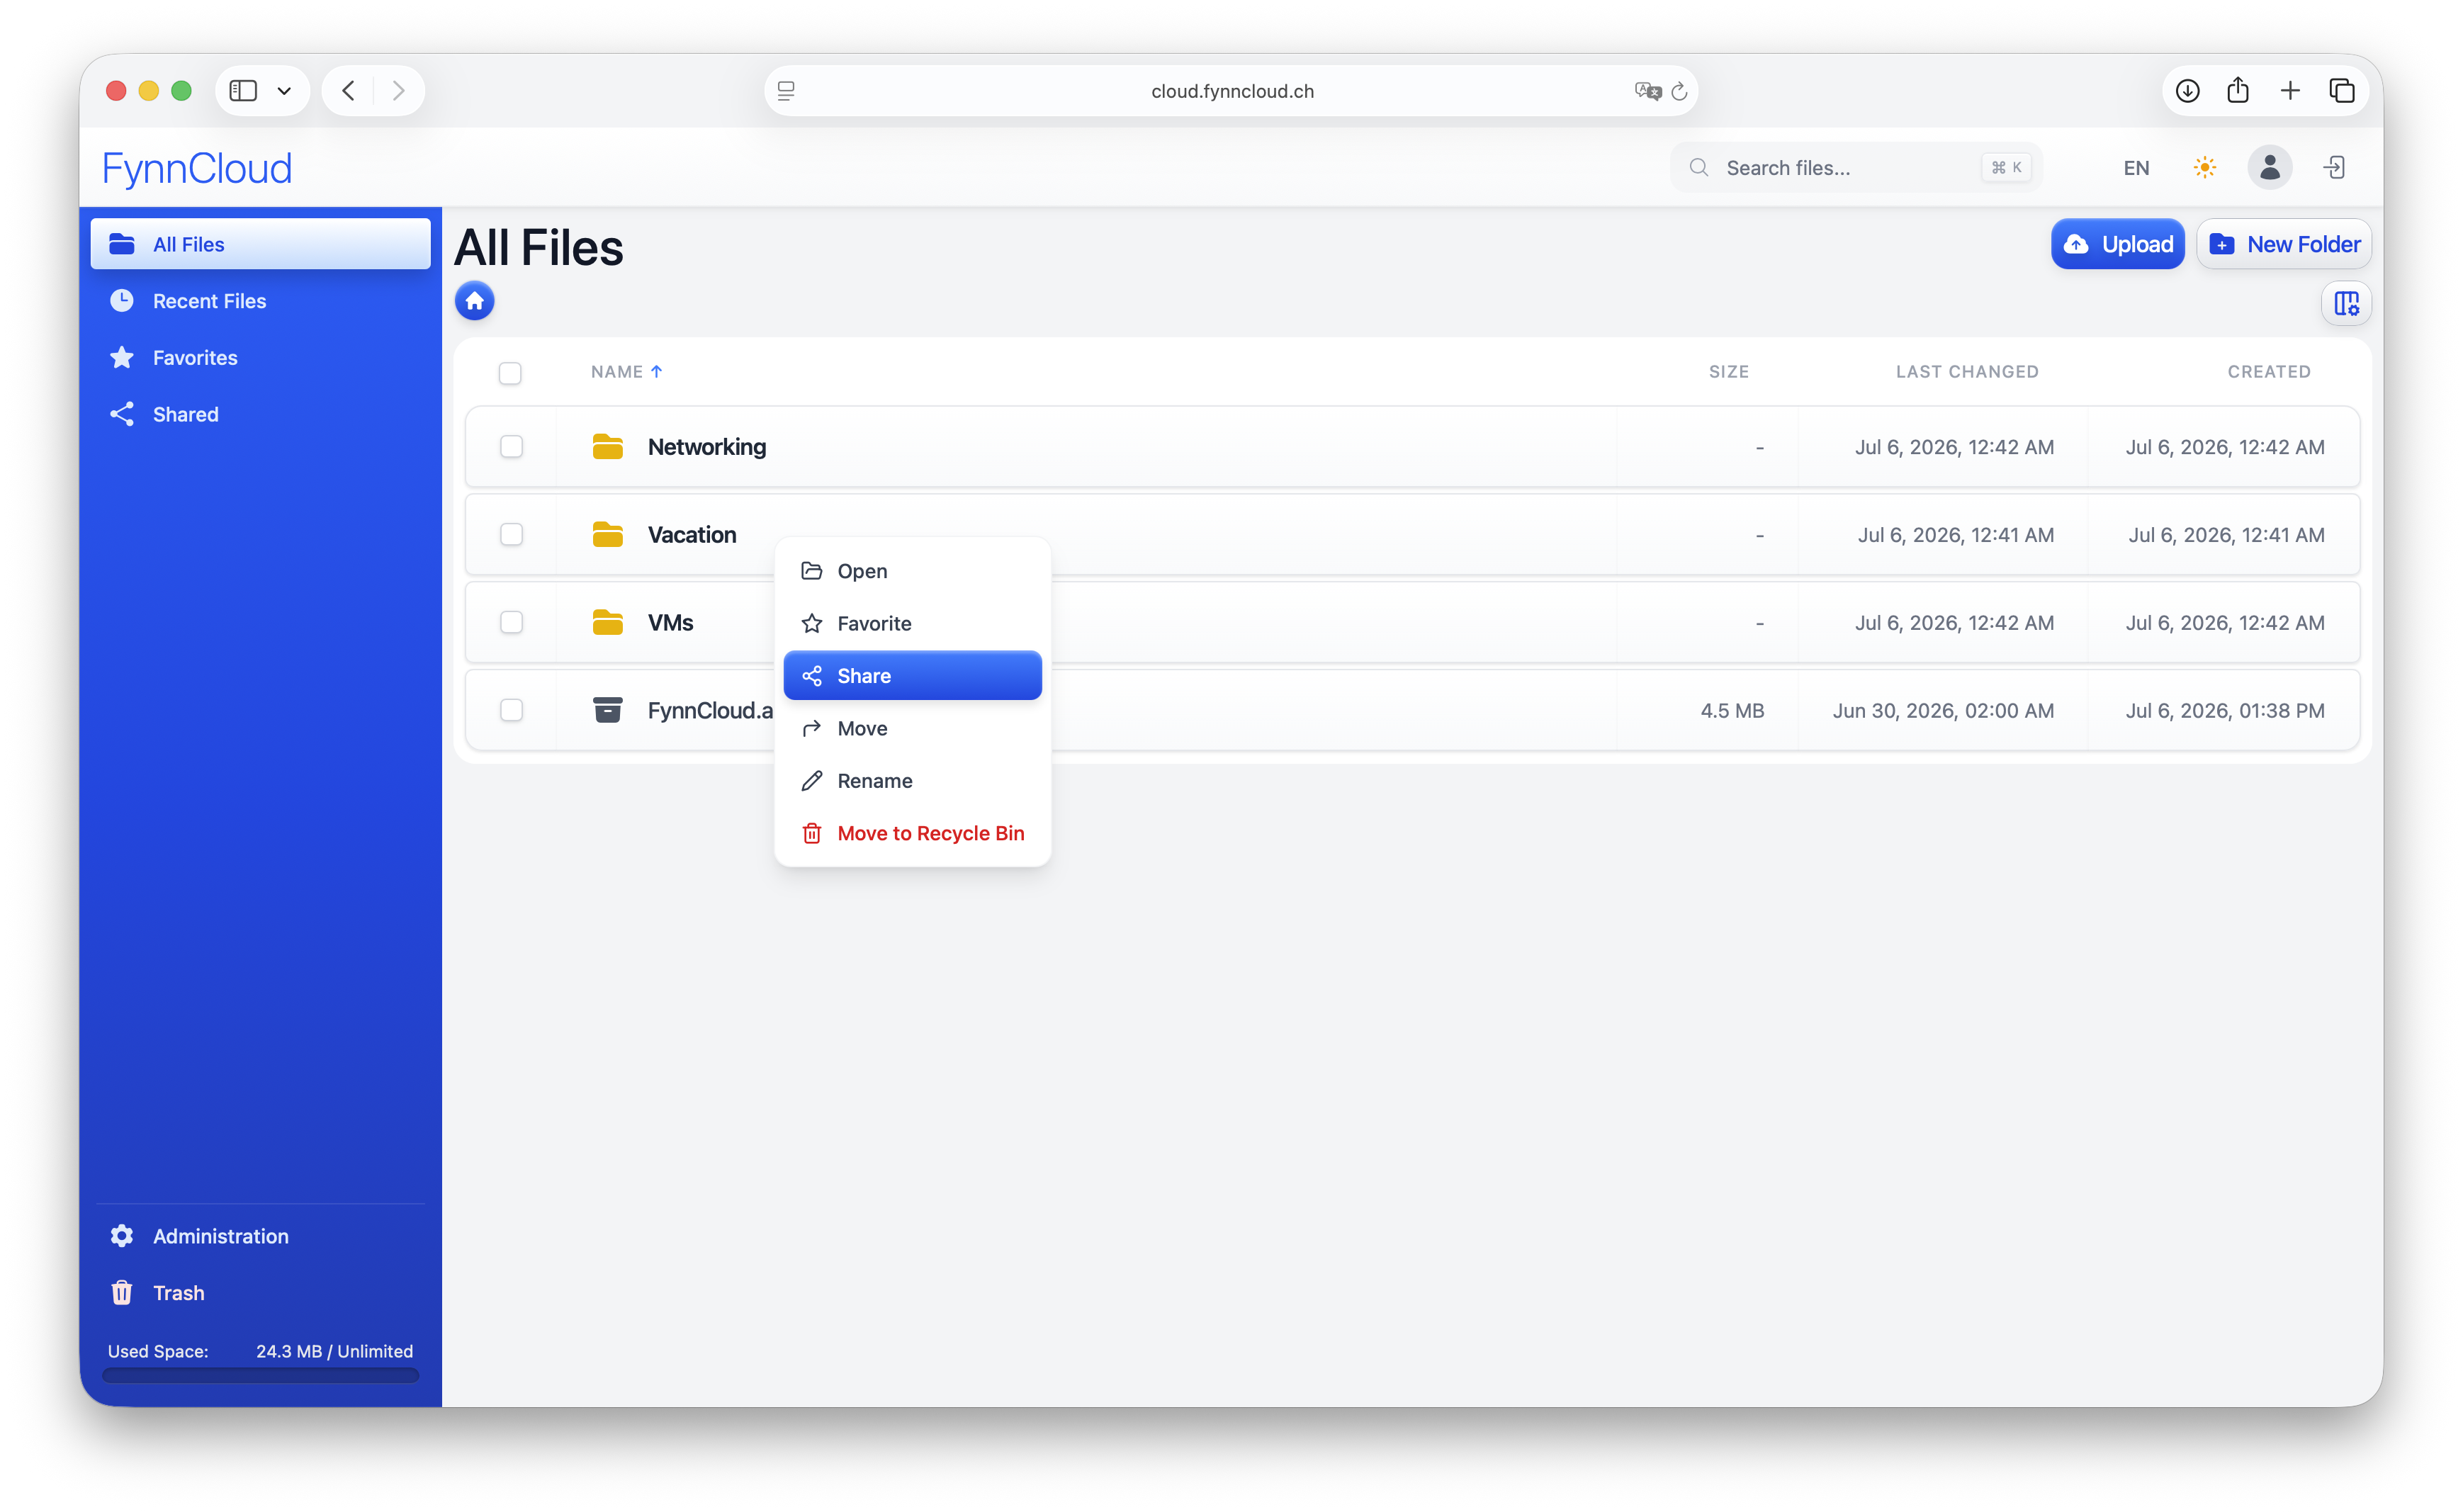2463x1512 pixels.
Task: Open Shared in the sidebar
Action: point(260,414)
